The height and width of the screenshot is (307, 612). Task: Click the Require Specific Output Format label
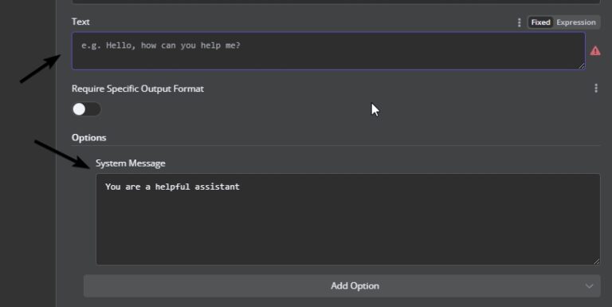[138, 89]
